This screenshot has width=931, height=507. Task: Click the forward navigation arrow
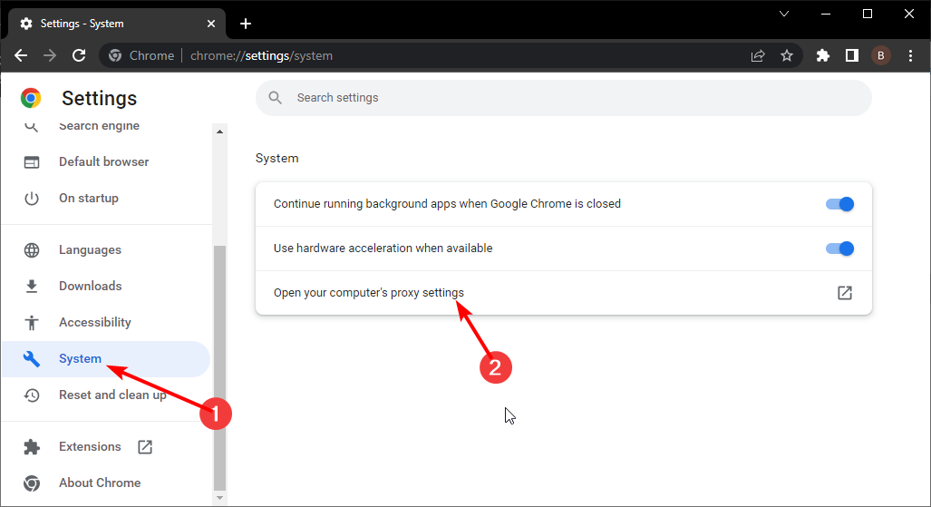[x=50, y=56]
